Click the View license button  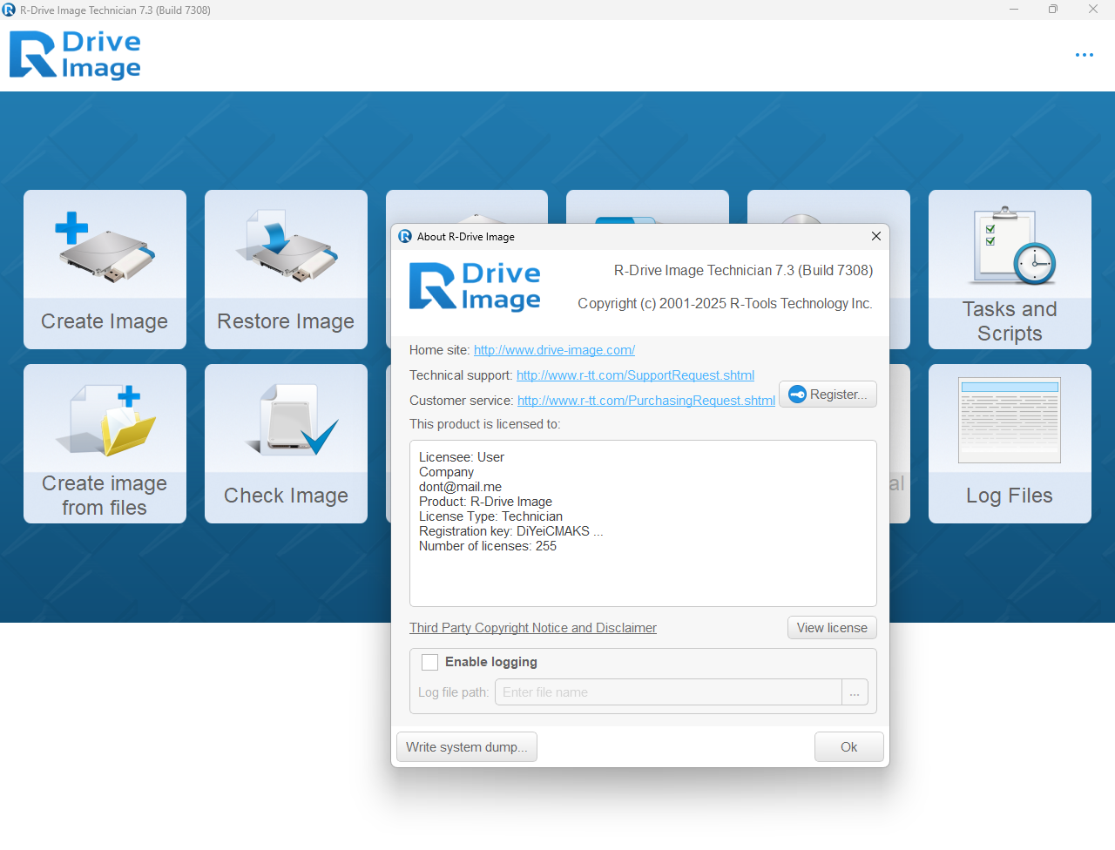[832, 628]
